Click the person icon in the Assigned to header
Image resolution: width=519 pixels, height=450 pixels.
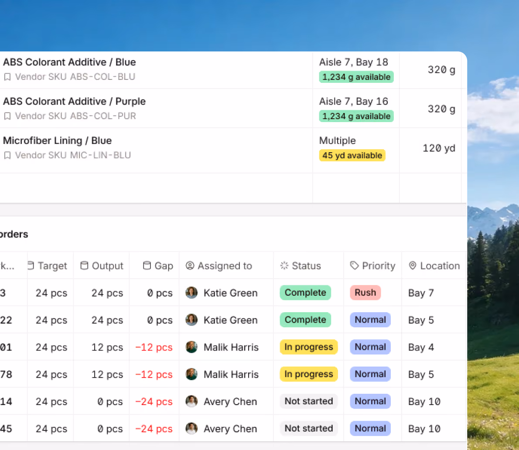[x=190, y=266]
